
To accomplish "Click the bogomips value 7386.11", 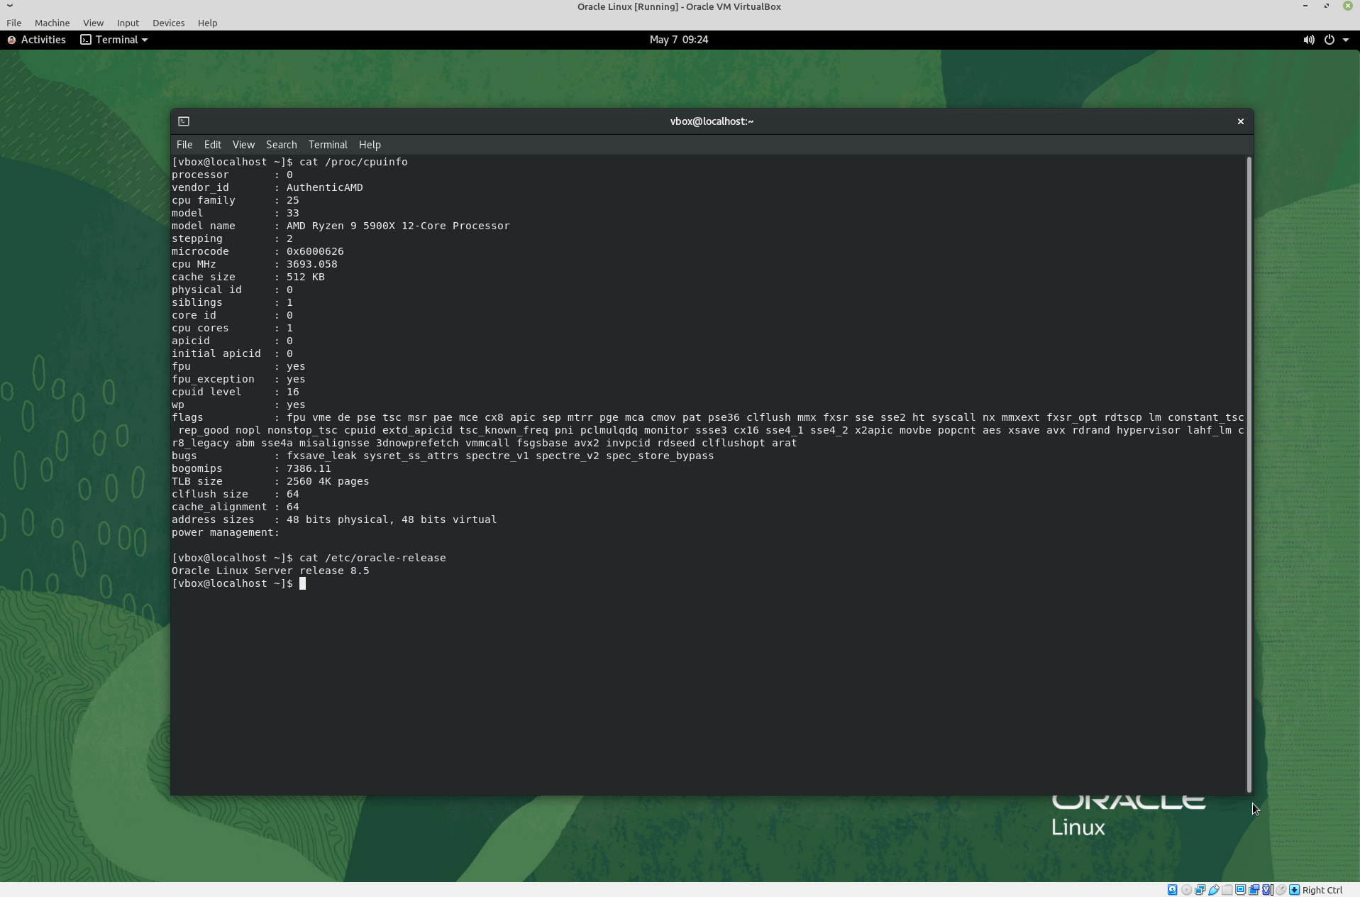I will (x=309, y=468).
